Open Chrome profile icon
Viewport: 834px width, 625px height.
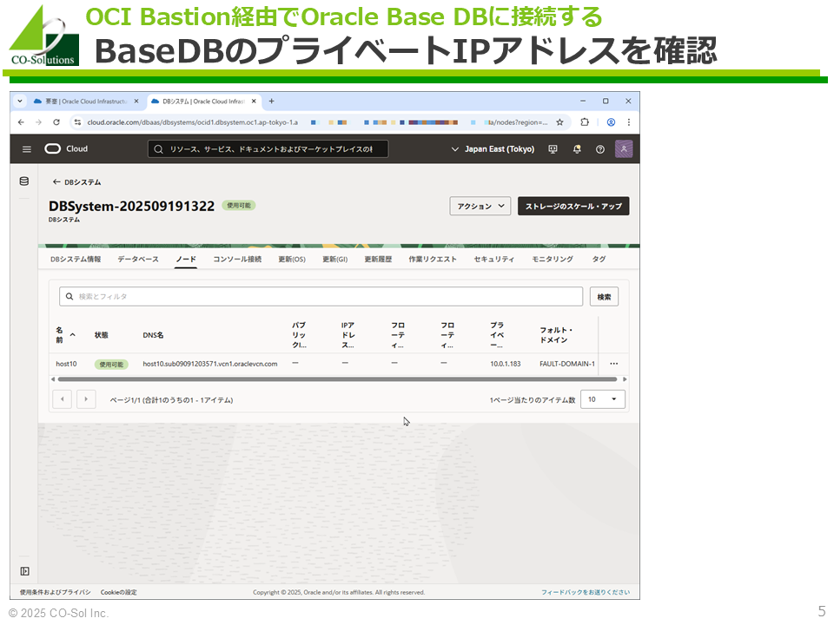click(x=611, y=122)
